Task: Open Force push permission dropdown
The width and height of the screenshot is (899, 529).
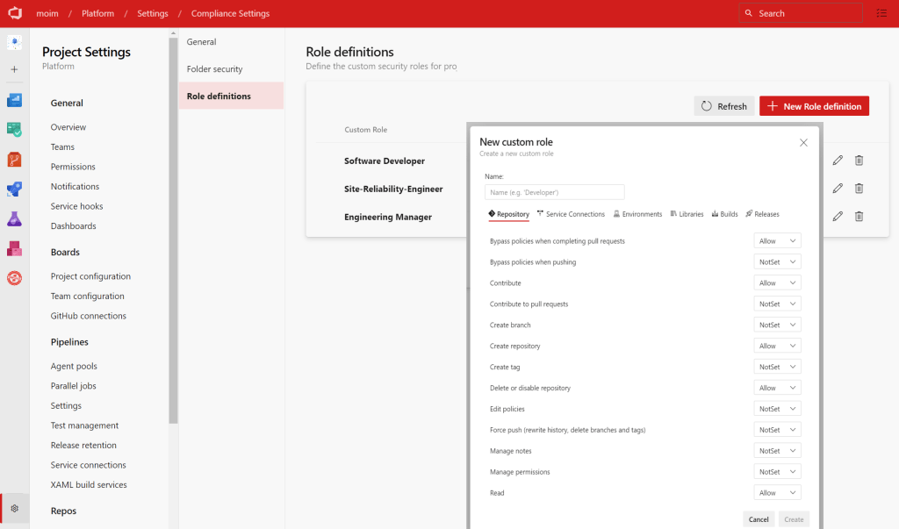Action: [777, 430]
